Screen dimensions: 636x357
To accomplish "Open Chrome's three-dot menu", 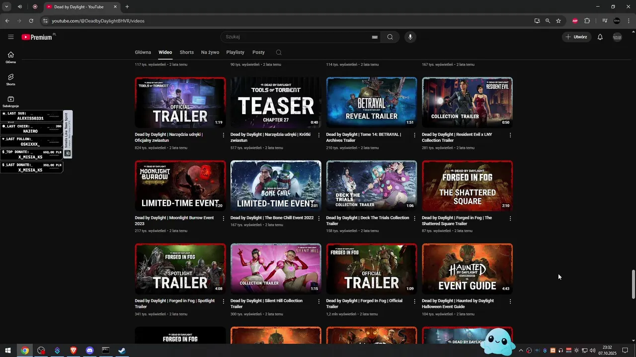I will pyautogui.click(x=629, y=21).
